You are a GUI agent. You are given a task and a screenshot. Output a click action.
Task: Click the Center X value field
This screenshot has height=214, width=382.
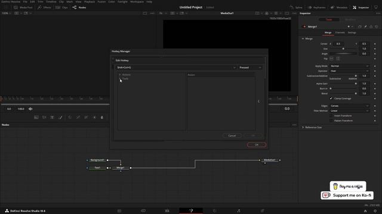tap(338, 44)
